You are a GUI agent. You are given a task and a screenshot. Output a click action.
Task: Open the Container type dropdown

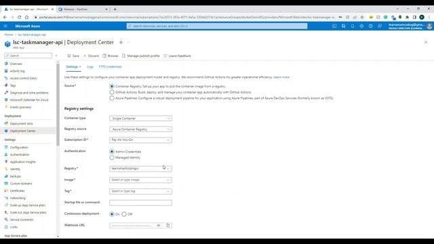coord(140,119)
